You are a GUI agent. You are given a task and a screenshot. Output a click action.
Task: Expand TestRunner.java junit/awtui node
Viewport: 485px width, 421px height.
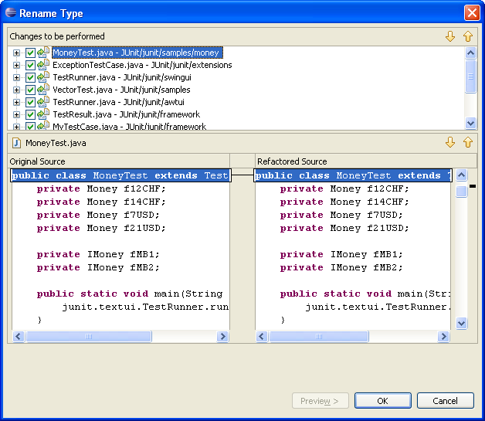[16, 103]
